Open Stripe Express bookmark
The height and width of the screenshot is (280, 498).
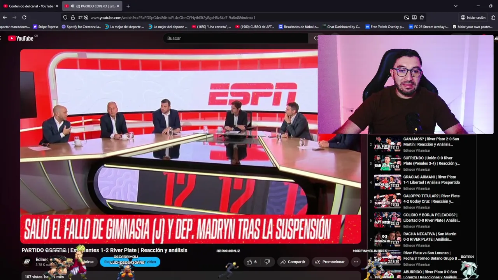pos(46,27)
